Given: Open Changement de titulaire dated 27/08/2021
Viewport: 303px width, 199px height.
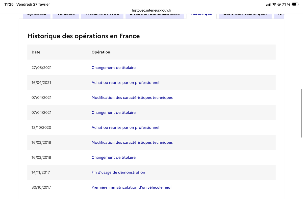Looking at the screenshot, I should click(x=114, y=68).
